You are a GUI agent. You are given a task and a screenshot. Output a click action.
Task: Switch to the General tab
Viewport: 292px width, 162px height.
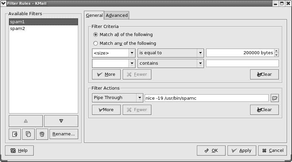coord(94,15)
